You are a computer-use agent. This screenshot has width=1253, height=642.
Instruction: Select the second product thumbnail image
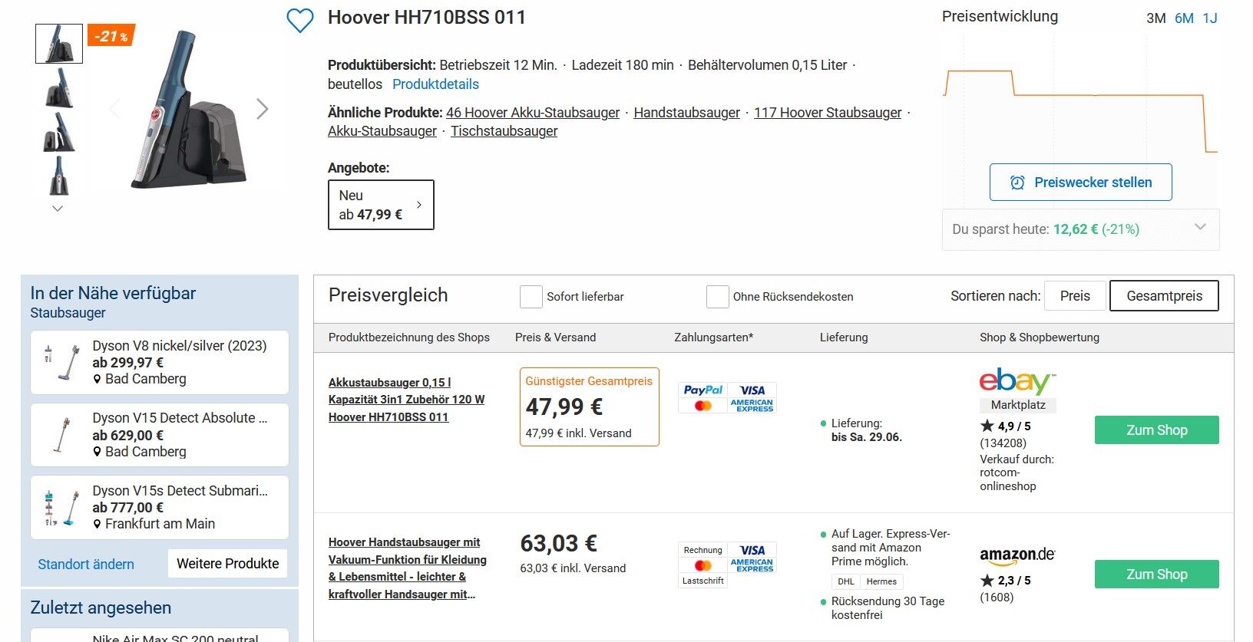pos(59,87)
